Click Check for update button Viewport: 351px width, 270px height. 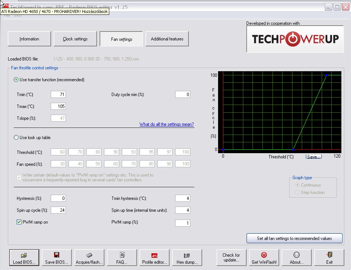(x=231, y=257)
